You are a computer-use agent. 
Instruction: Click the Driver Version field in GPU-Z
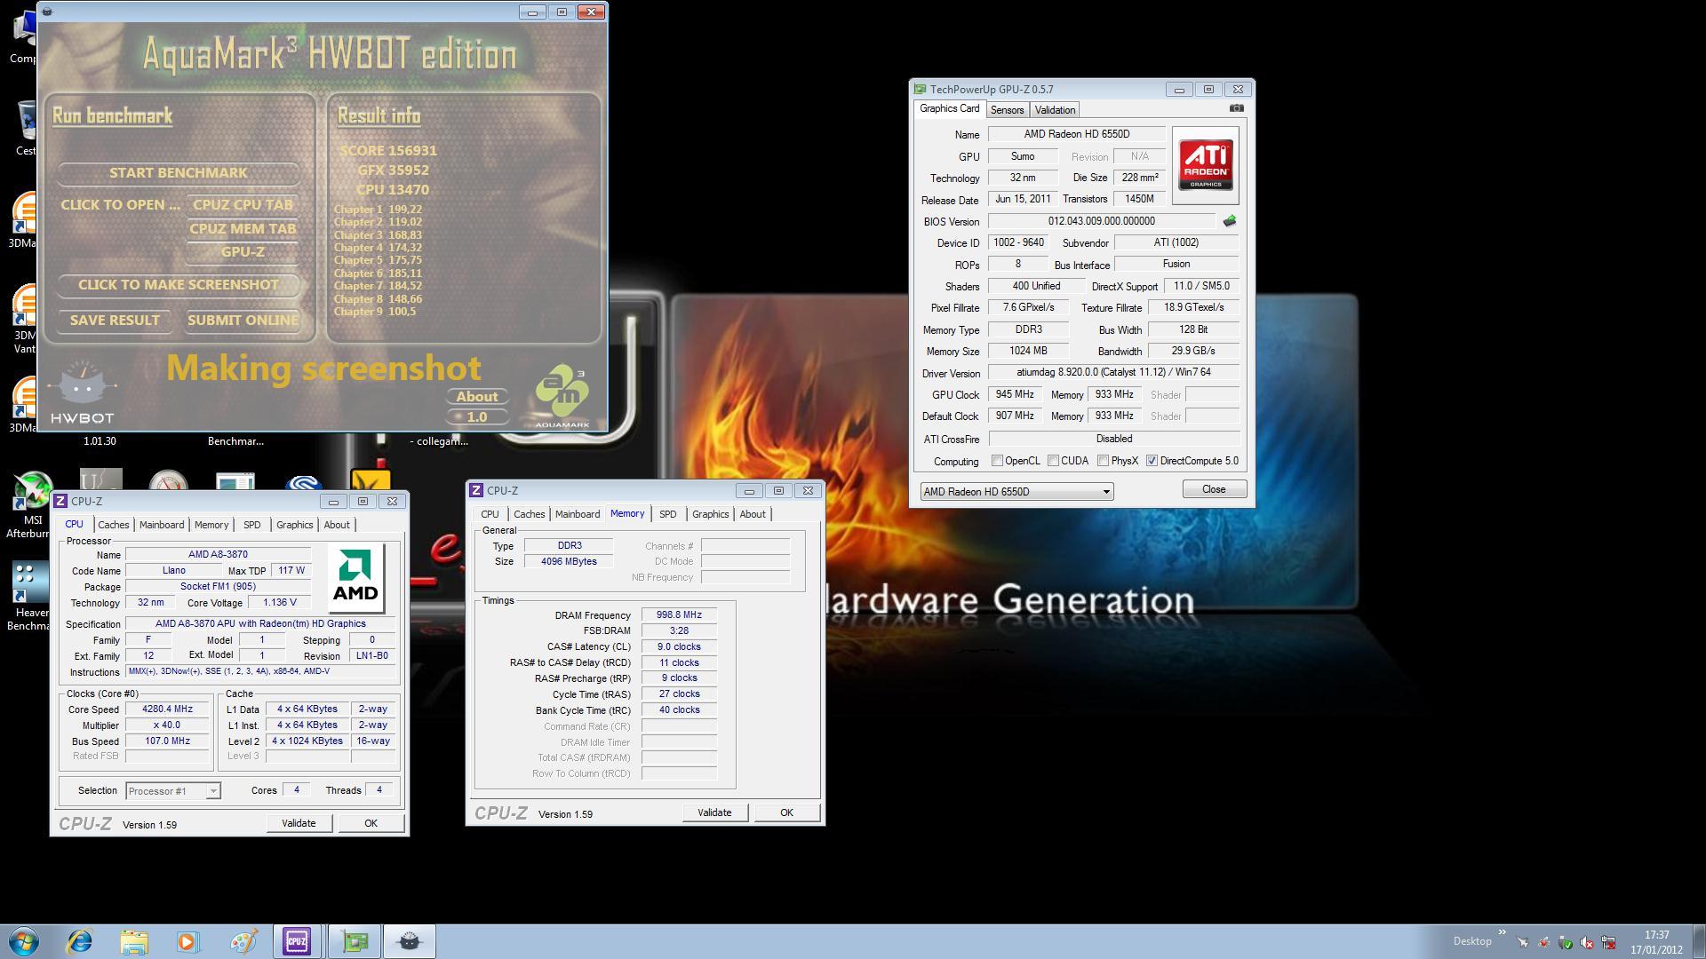[x=1113, y=372]
